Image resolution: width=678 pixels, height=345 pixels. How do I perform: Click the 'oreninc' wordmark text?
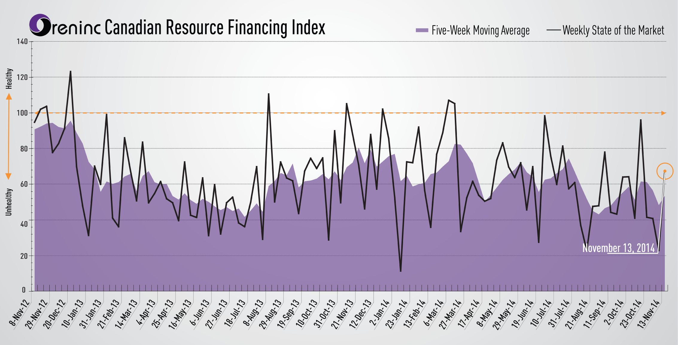76,29
